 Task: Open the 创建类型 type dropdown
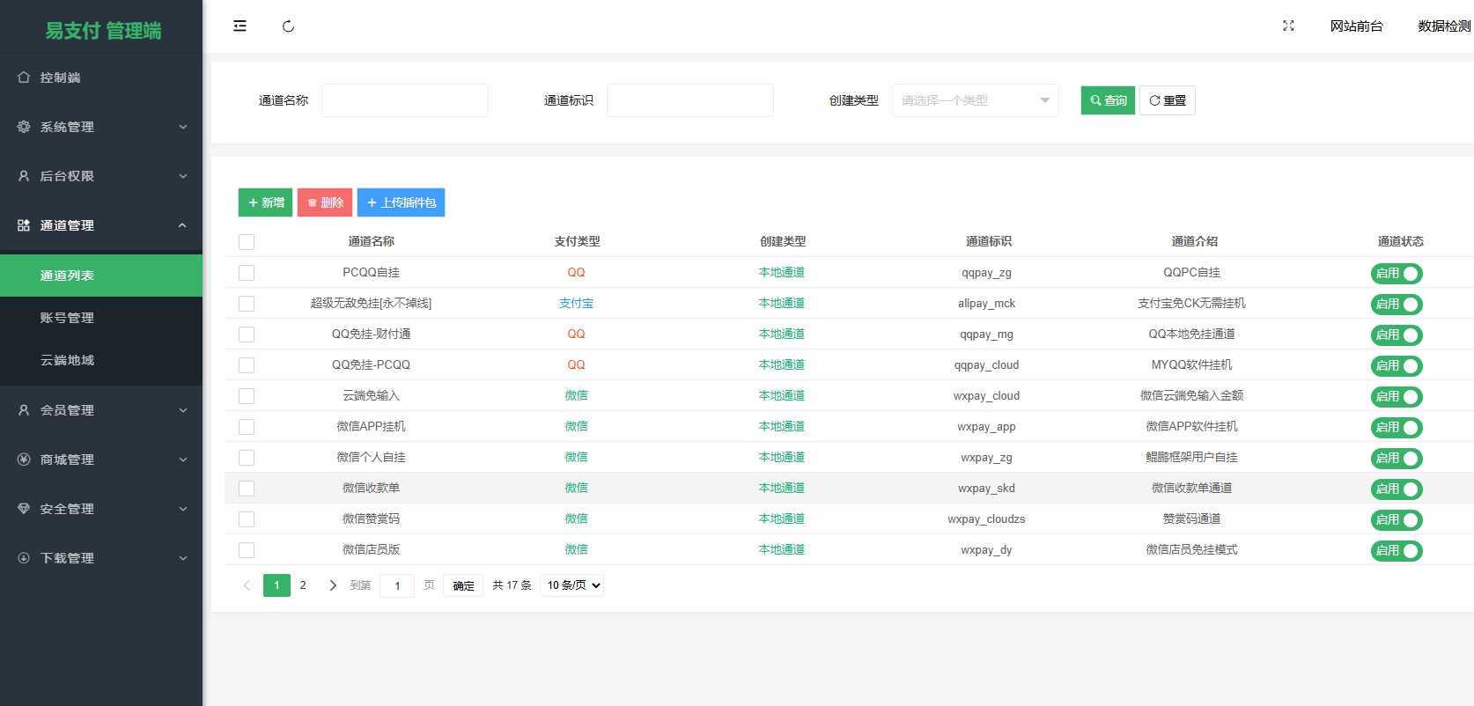975,100
